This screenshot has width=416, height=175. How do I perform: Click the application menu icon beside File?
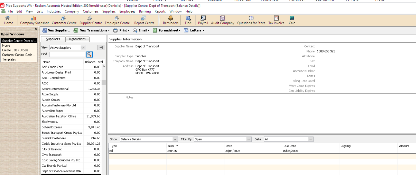tap(3, 11)
